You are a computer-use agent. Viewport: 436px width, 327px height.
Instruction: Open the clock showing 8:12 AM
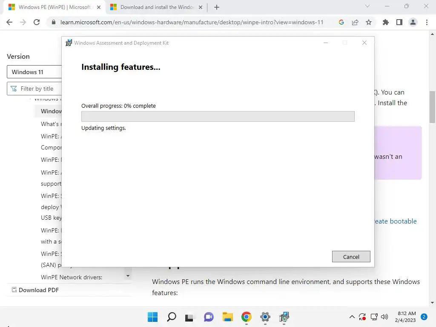(x=405, y=317)
